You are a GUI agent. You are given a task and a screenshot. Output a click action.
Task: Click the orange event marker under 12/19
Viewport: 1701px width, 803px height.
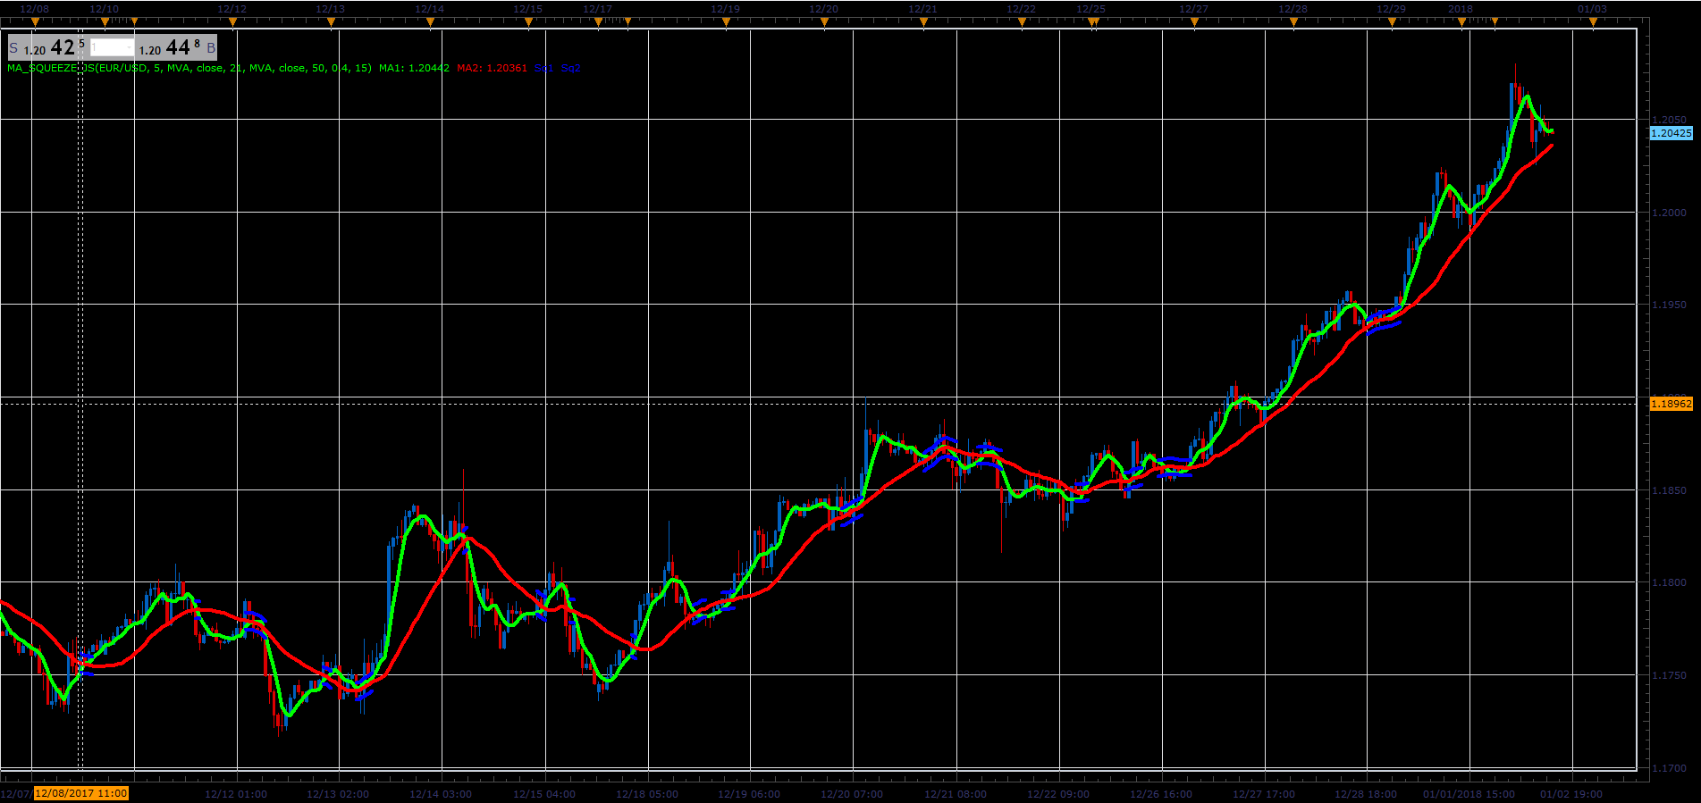coord(726,22)
